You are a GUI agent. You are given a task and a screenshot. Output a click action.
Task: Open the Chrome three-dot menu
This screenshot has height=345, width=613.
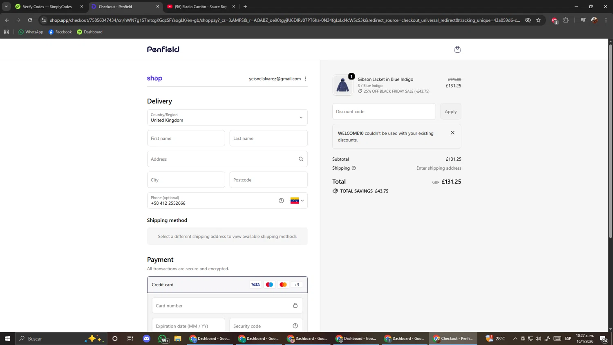tap(606, 20)
